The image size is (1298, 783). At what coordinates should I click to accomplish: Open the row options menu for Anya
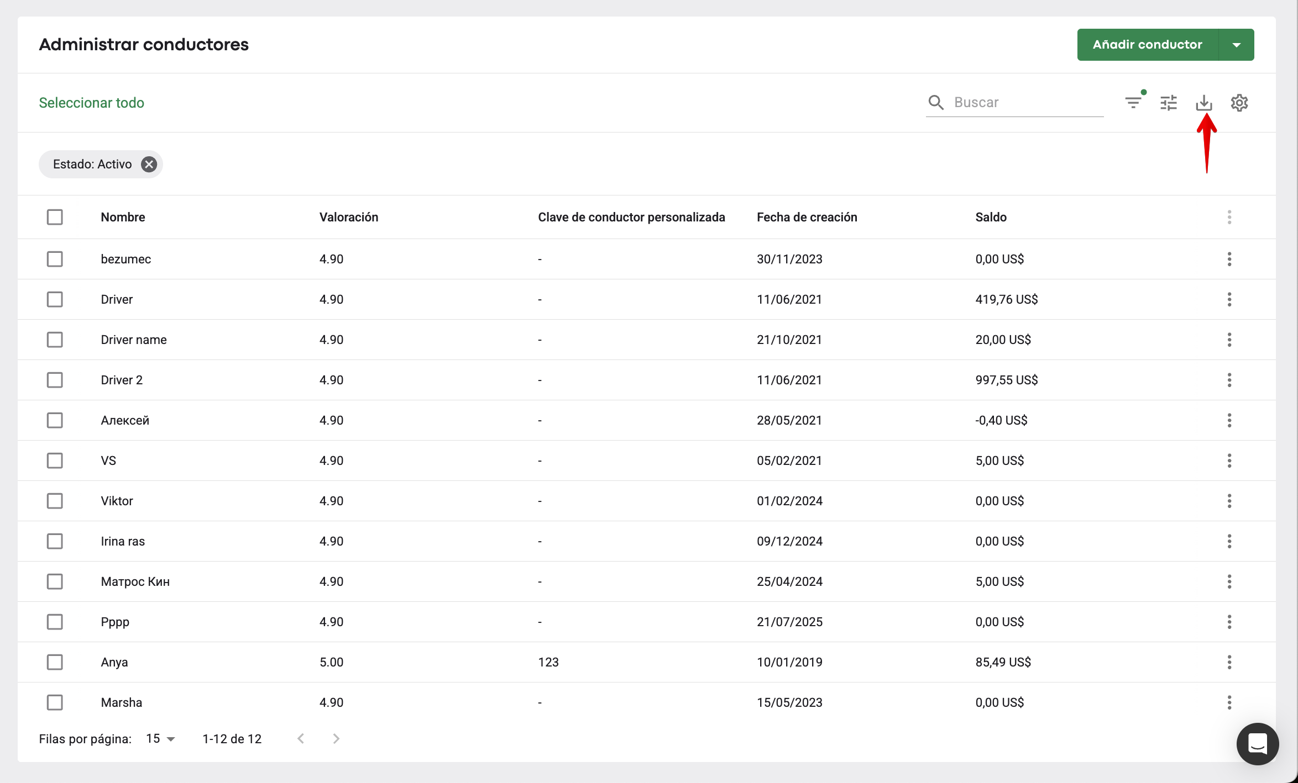tap(1229, 662)
